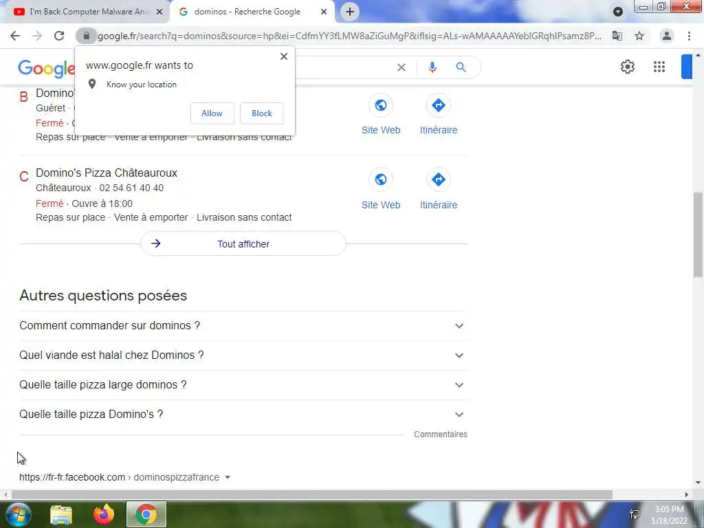Click the forward navigation arrow
This screenshot has width=704, height=528.
tap(37, 36)
